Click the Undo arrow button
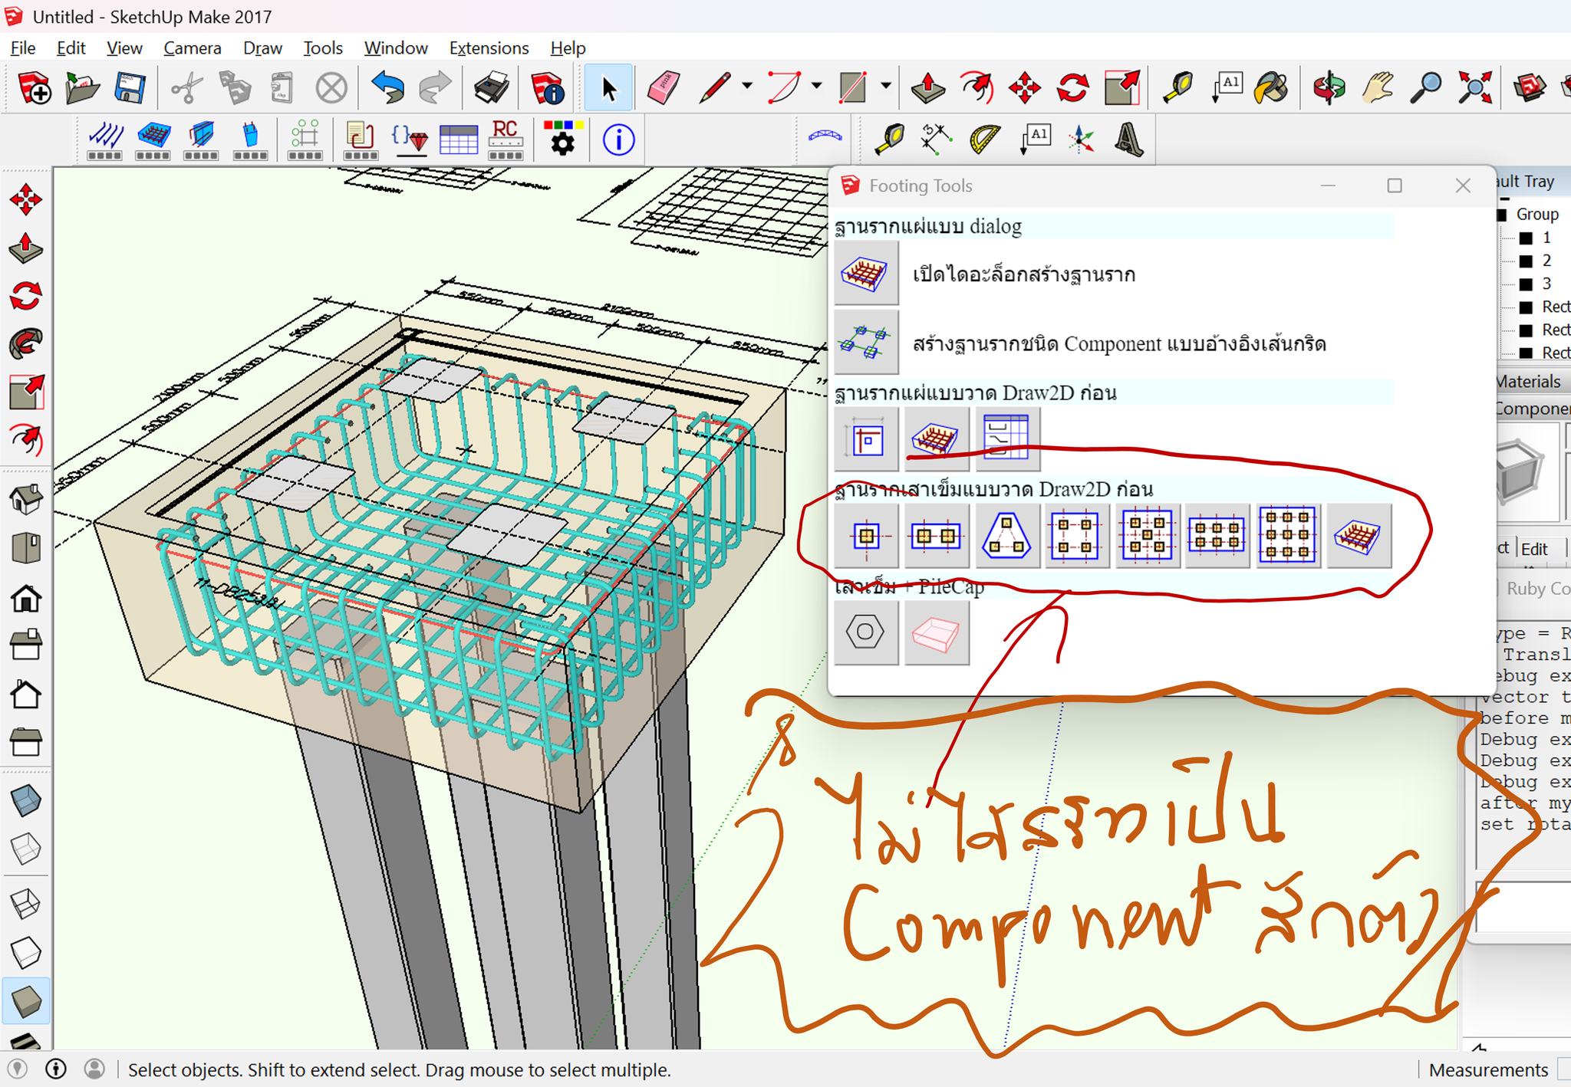The width and height of the screenshot is (1571, 1087). 387,88
